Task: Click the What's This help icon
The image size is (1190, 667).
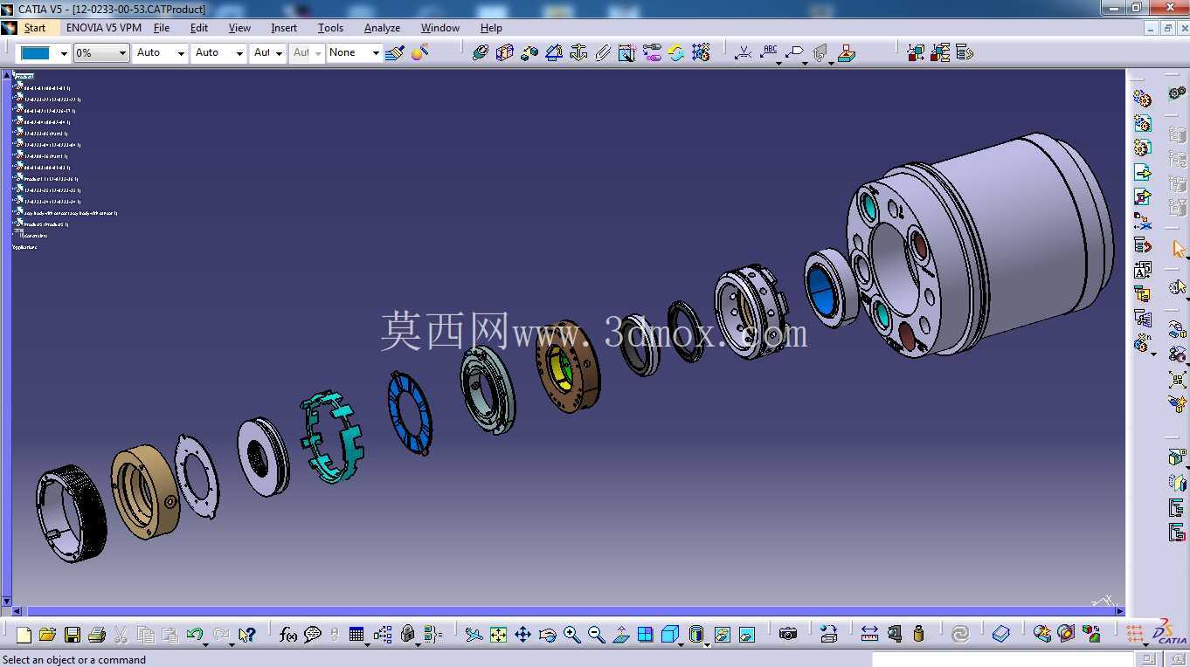Action: [247, 635]
